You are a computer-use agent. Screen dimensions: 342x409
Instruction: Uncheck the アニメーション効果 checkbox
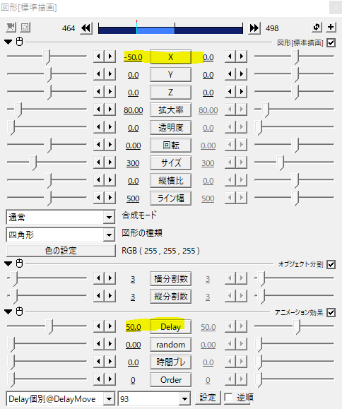331,312
